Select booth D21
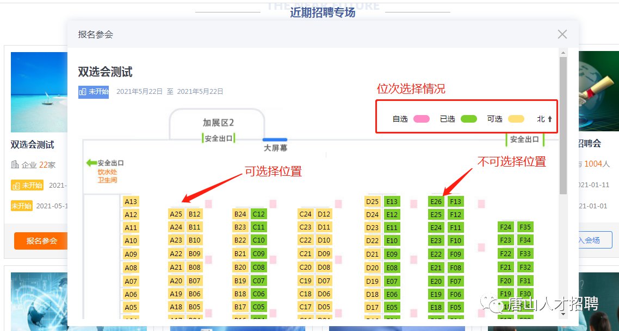Screen dimensions: 619x331 tap(372, 254)
